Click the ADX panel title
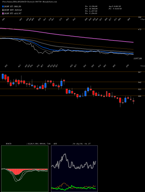This screenshot has width=145, height=192. [x=55, y=144]
